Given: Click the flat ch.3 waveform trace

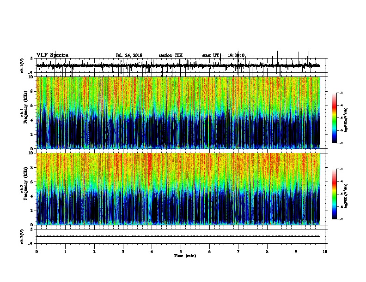Looking at the screenshot, I should [178, 236].
